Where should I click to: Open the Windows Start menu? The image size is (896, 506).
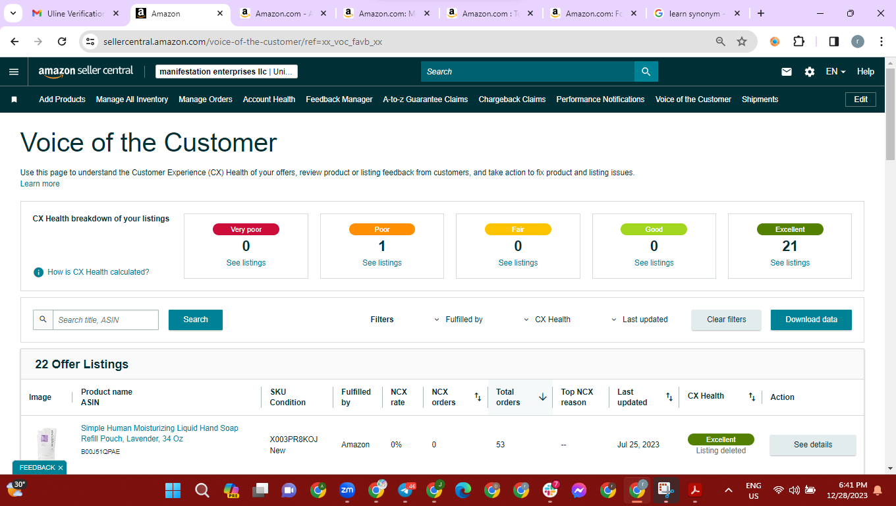(173, 490)
